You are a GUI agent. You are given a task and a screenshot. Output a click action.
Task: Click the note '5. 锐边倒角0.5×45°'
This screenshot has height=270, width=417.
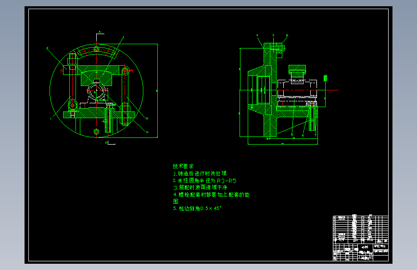[197, 209]
